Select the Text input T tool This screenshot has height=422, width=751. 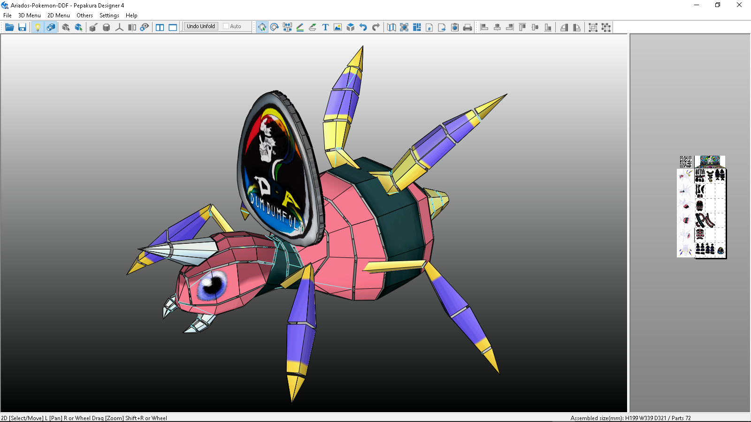click(x=325, y=27)
